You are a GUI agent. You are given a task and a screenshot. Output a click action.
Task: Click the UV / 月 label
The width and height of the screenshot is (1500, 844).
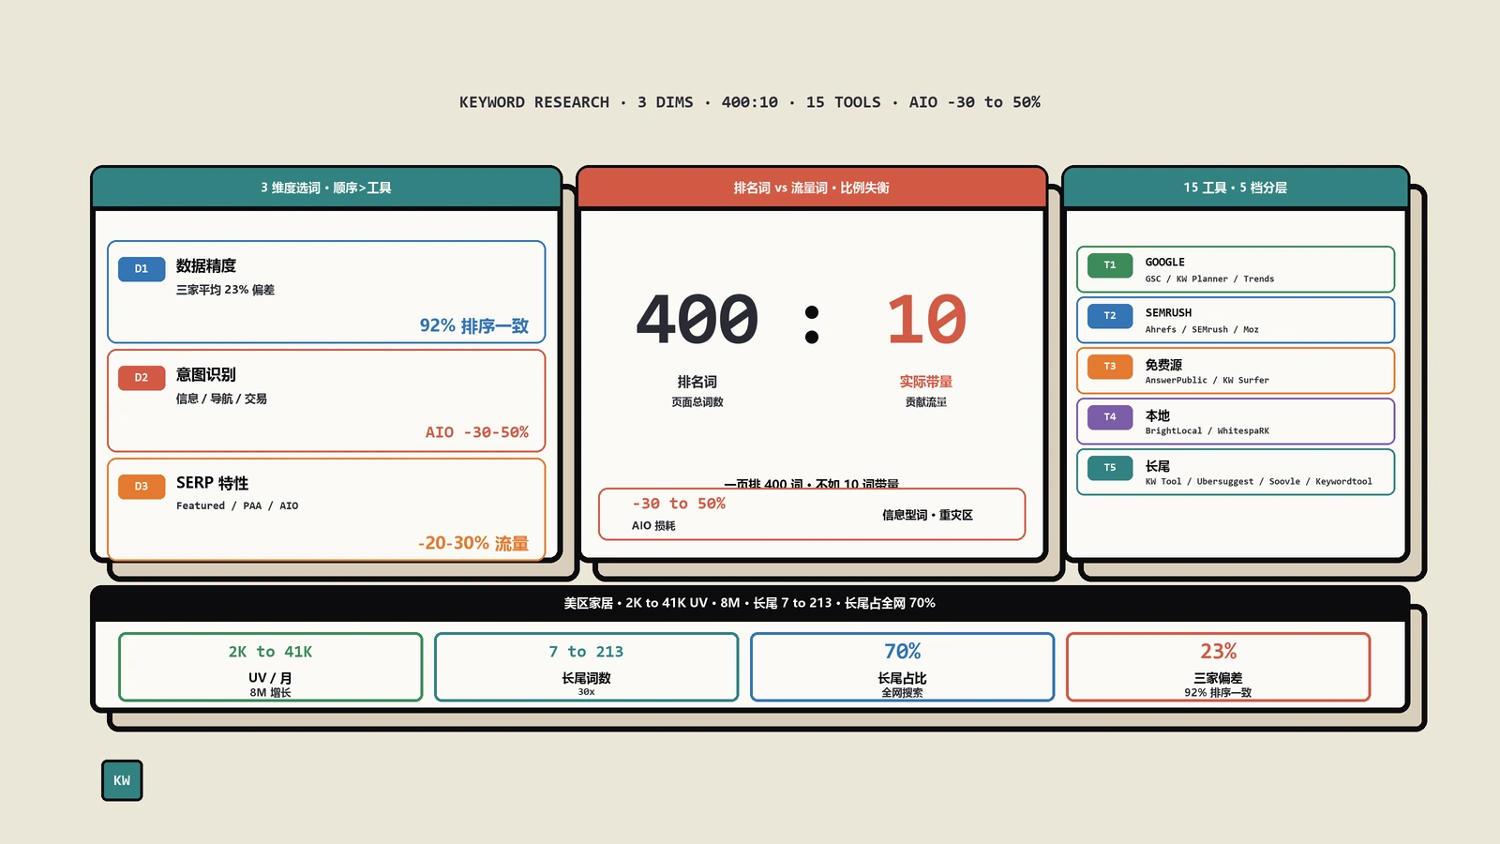click(271, 678)
